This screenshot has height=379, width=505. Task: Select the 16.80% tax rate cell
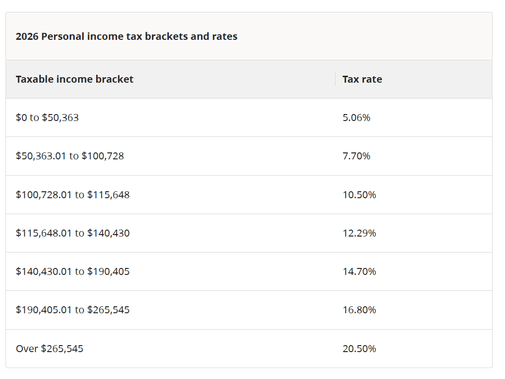point(359,310)
